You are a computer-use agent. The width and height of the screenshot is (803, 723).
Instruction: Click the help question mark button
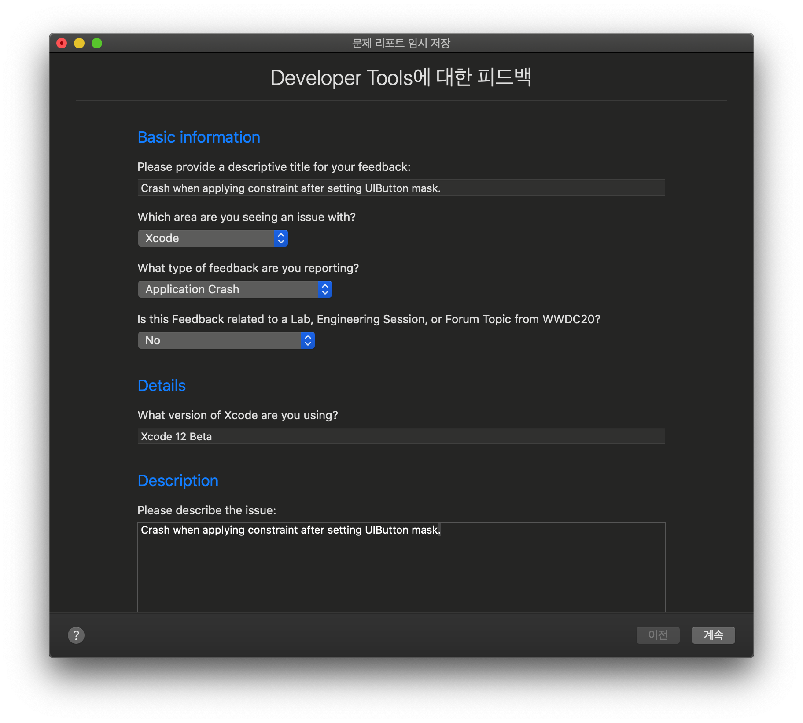tap(76, 635)
